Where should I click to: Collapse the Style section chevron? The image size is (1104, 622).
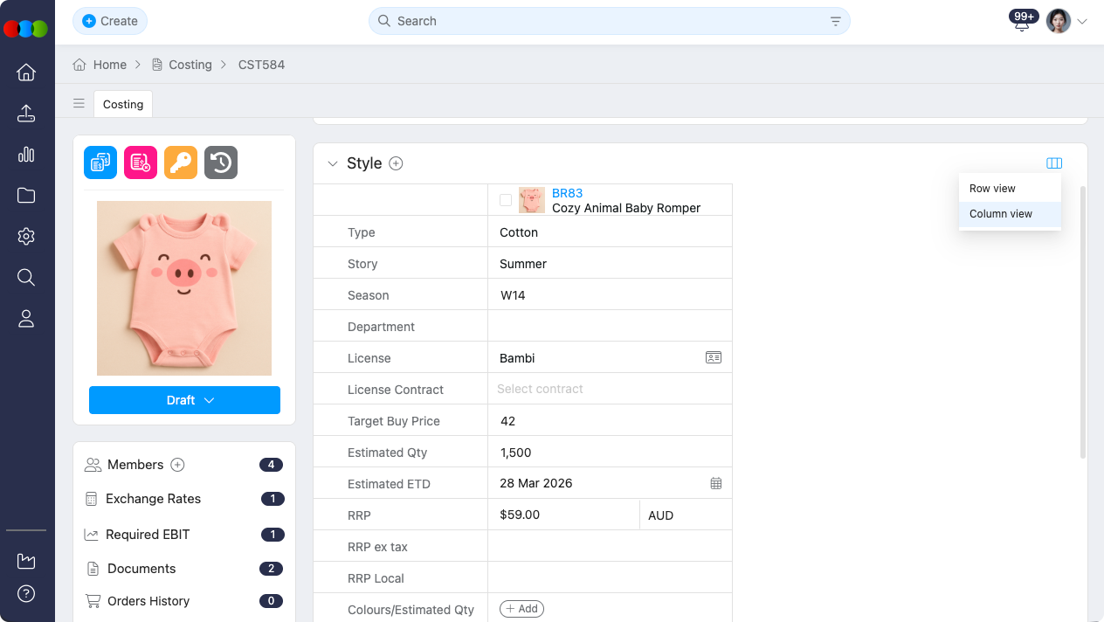(333, 163)
